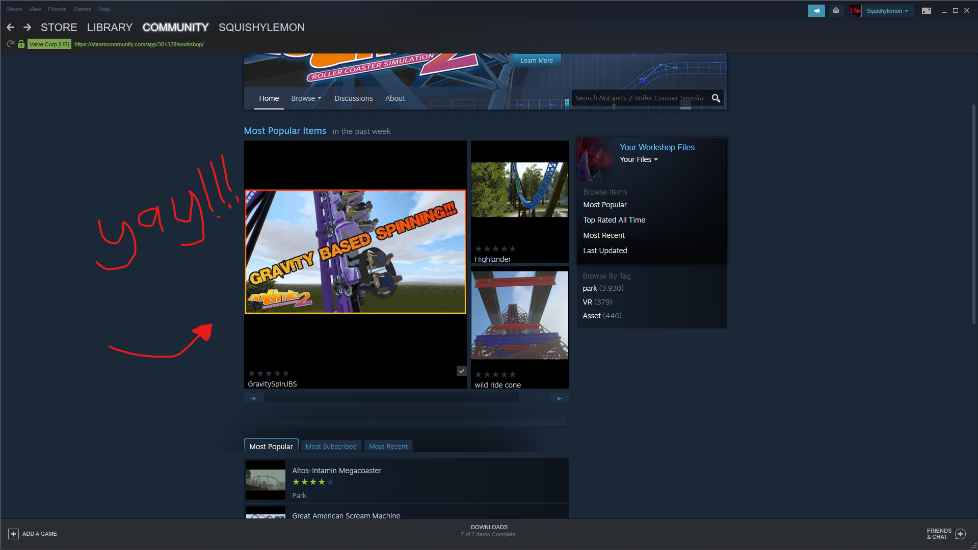This screenshot has height=550, width=978.
Task: Open the Highlander thumbnail
Action: tap(519, 190)
